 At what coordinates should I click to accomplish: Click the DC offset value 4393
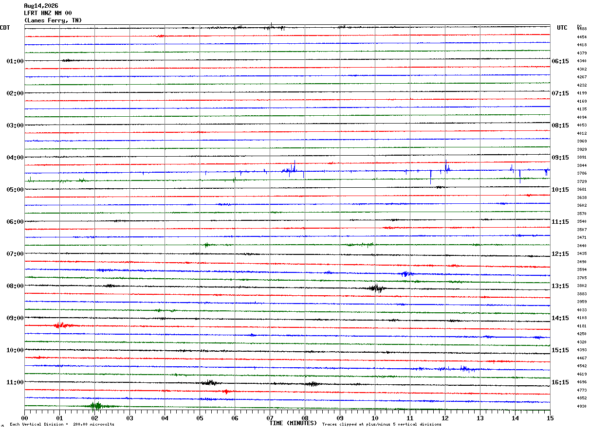(582, 350)
